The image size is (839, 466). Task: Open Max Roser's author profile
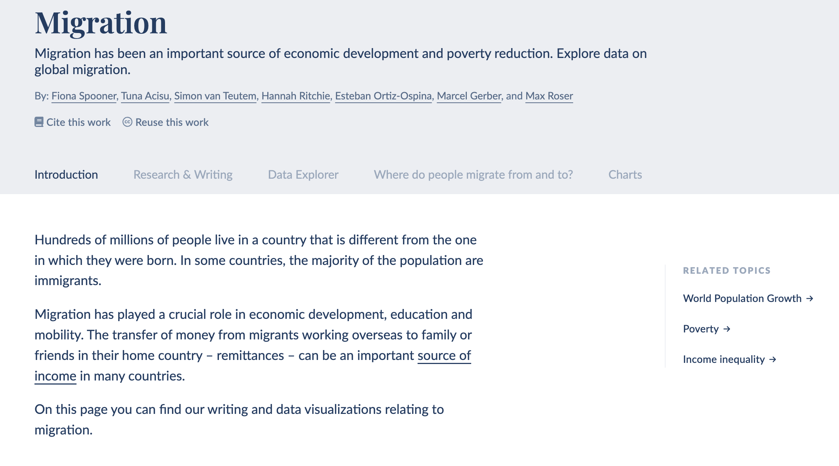(x=549, y=96)
